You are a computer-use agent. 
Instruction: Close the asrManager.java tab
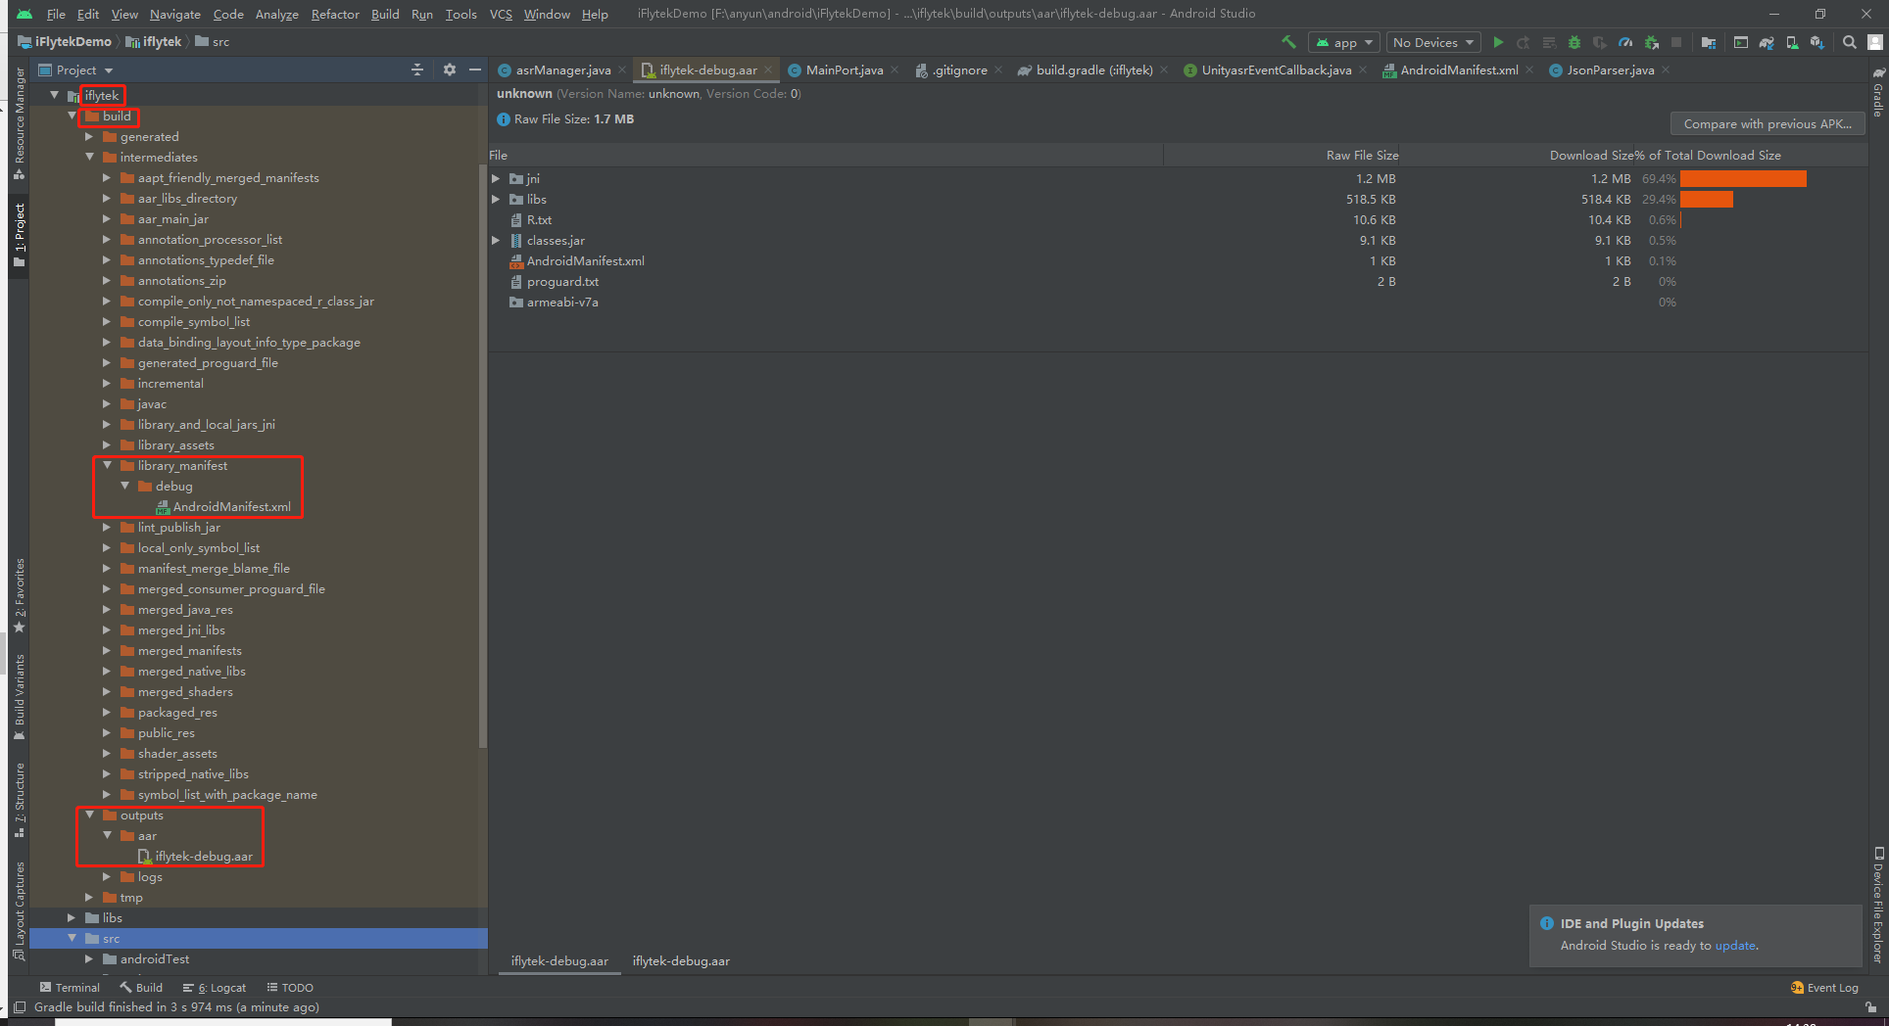click(x=622, y=70)
